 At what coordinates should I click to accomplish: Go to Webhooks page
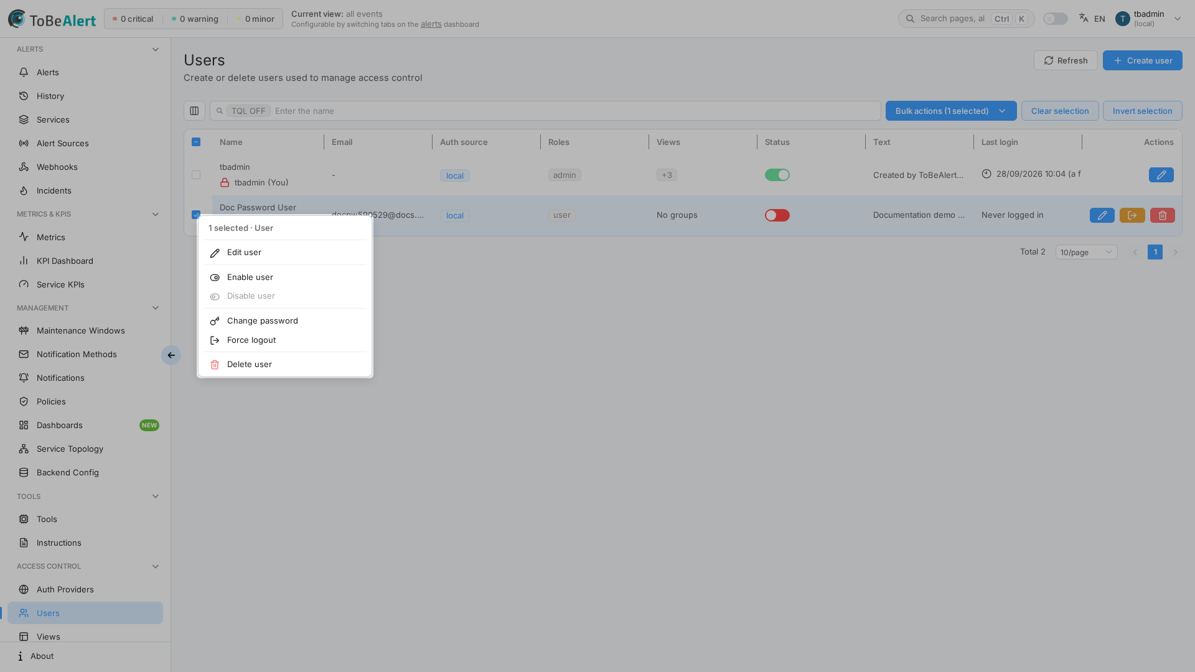tap(85, 167)
